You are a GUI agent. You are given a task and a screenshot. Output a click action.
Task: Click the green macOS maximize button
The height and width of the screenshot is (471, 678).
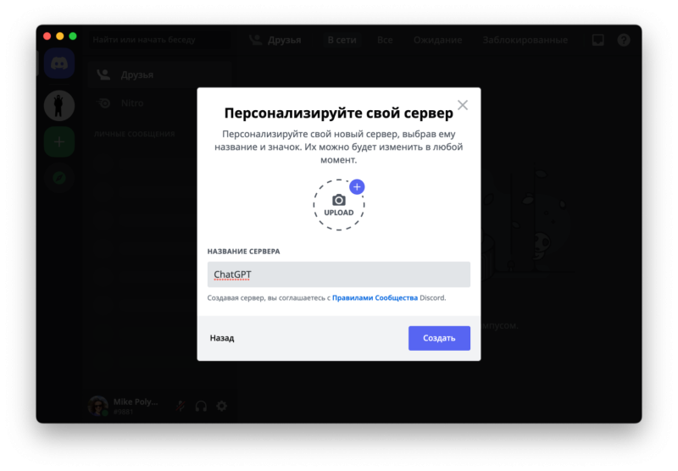click(73, 36)
